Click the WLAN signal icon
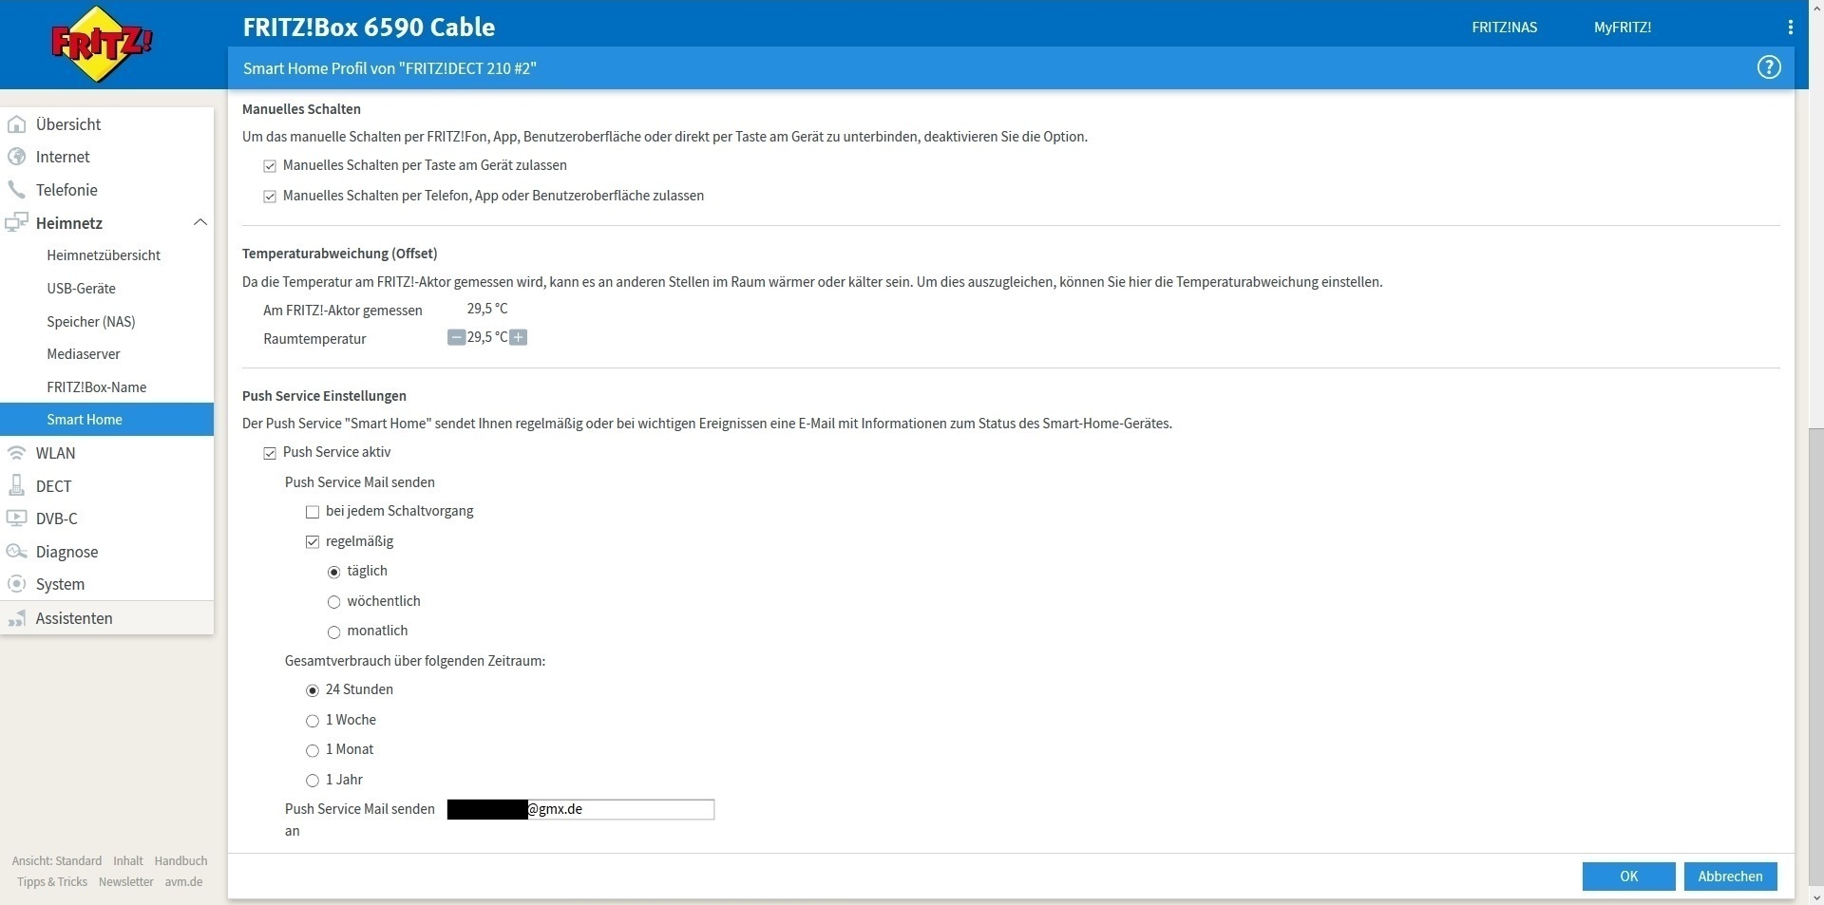This screenshot has width=1824, height=905. click(x=16, y=453)
